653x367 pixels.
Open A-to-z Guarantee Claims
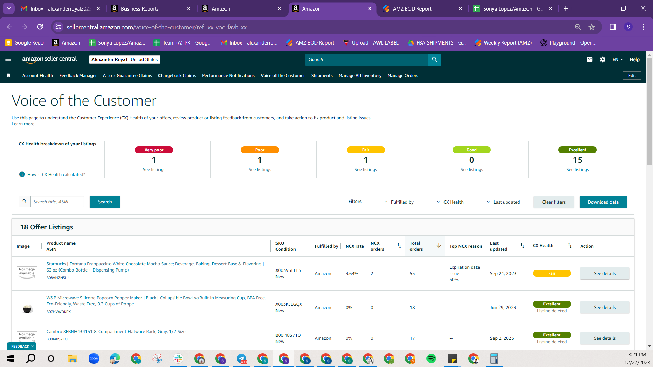tap(128, 75)
